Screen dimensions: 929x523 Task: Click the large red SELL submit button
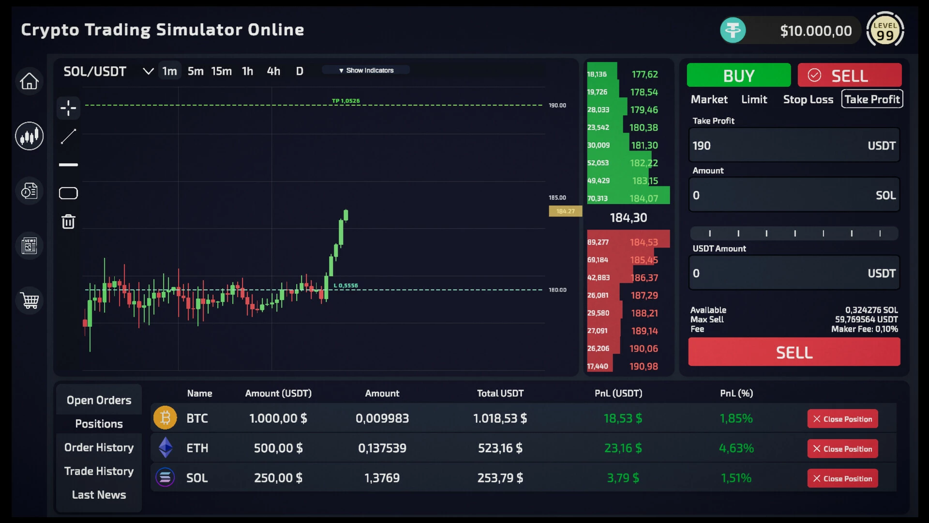794,352
